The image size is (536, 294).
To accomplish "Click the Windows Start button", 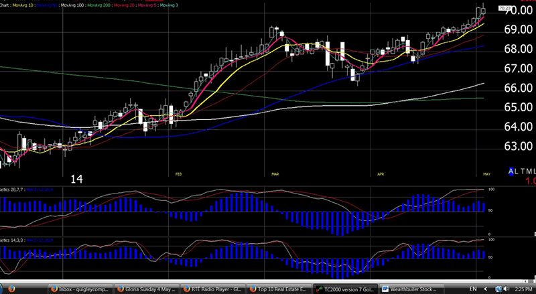I will (x=8, y=289).
